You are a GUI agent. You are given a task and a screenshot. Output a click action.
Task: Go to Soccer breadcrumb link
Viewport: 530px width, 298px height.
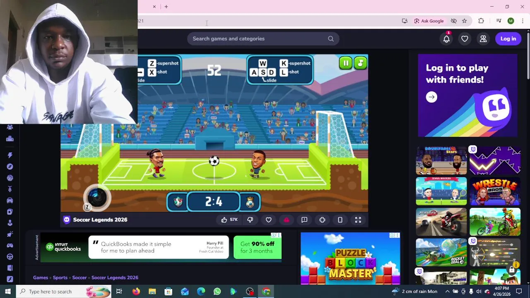coord(79,278)
